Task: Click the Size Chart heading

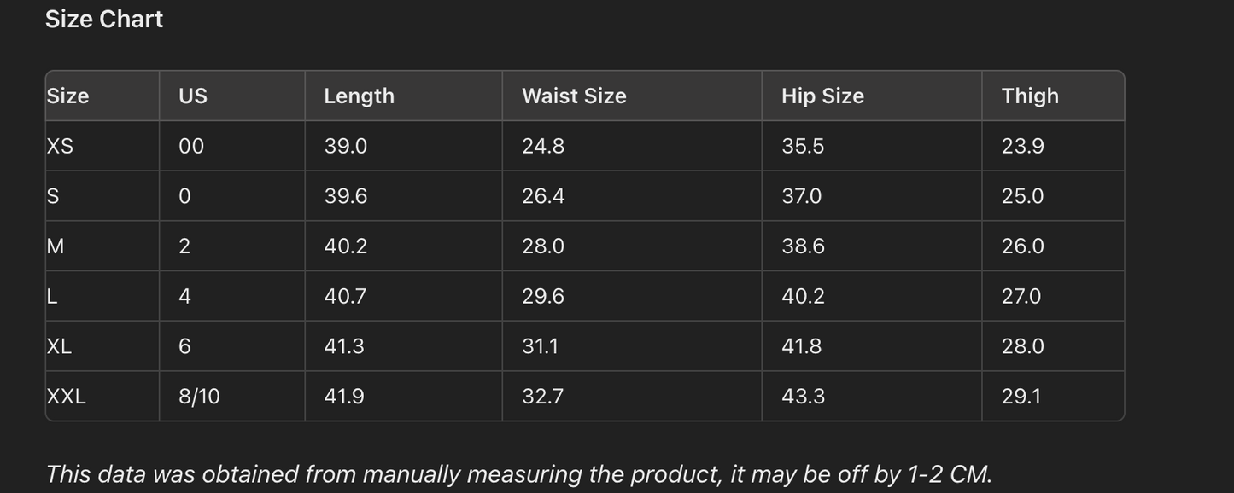Action: (x=103, y=19)
